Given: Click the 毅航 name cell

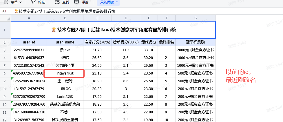Looking at the screenshot, I should (65, 58).
